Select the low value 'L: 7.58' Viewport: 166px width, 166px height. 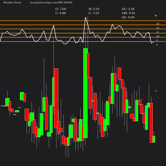pos(94,13)
